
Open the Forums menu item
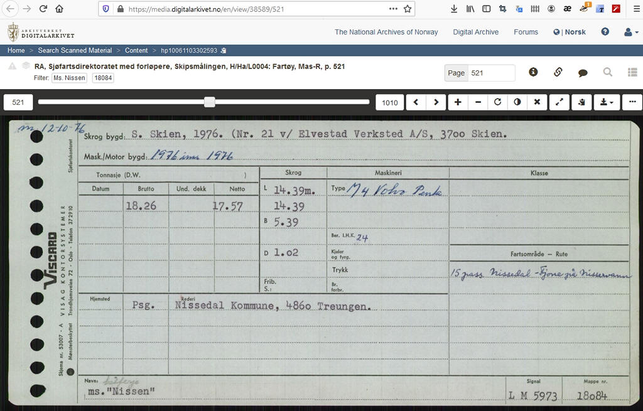(526, 32)
